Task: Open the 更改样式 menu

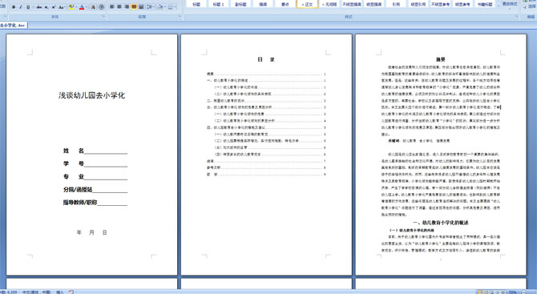Action: tap(510, 4)
